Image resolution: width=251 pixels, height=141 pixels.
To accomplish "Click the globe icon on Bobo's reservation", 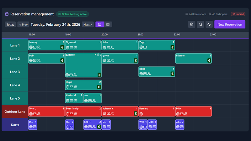I will 141,74.
